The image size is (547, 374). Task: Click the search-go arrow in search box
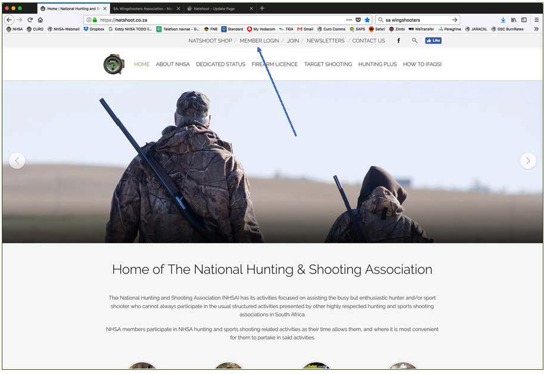pos(454,20)
